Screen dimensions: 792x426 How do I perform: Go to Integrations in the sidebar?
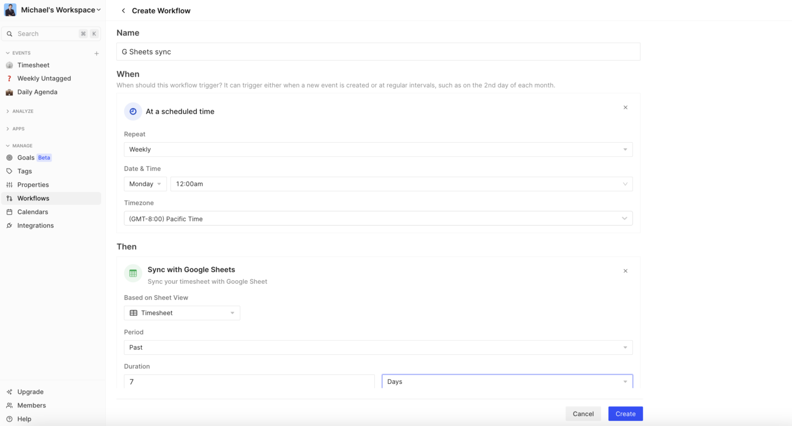[35, 226]
